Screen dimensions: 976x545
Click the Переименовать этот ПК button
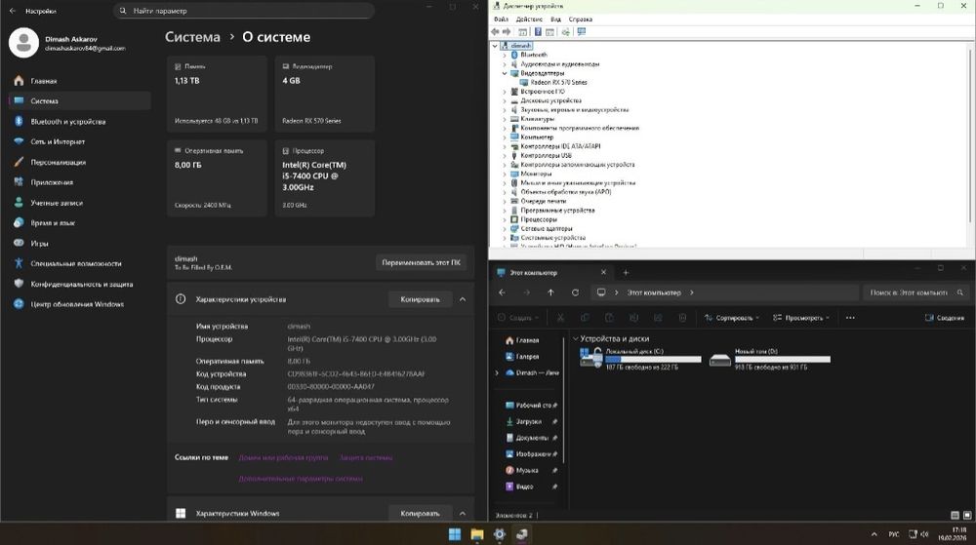422,263
